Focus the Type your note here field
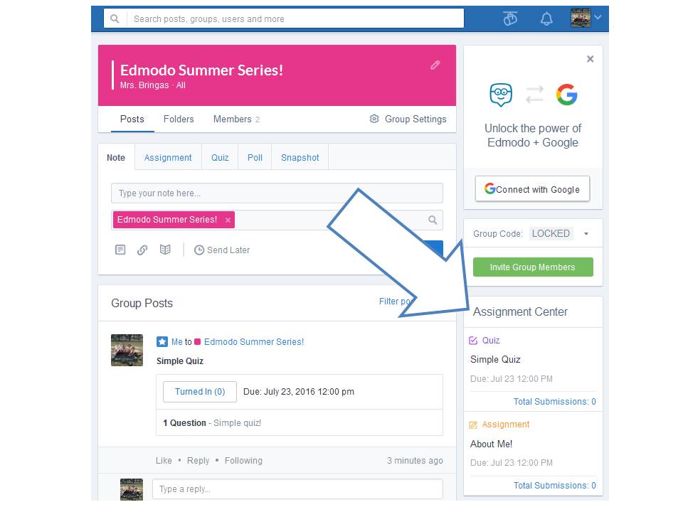 [277, 193]
